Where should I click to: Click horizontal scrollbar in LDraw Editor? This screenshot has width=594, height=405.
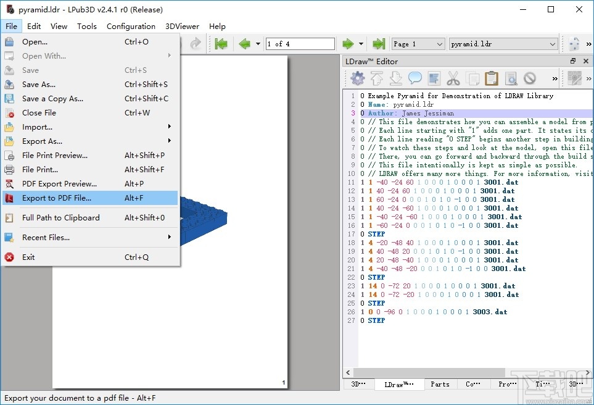coord(429,372)
